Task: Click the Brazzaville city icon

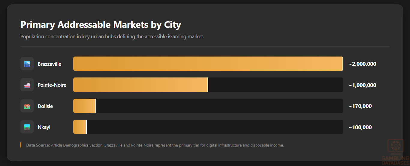Action: (27, 64)
